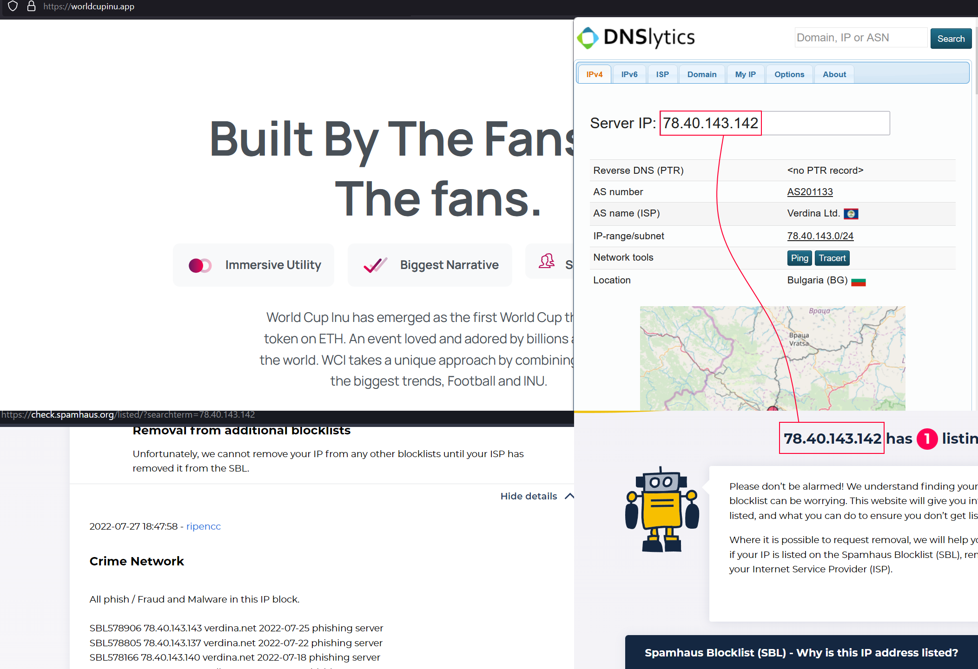
Task: Start a Tracert on the server IP
Action: (832, 258)
